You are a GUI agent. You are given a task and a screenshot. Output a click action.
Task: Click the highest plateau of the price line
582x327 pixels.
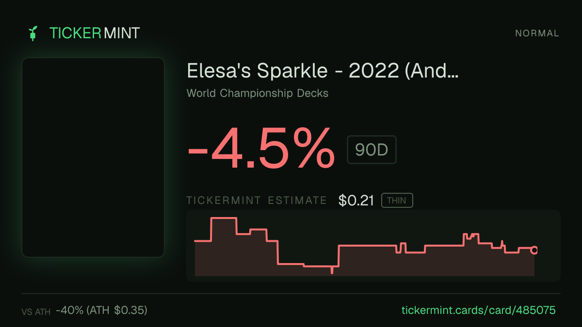coord(224,218)
